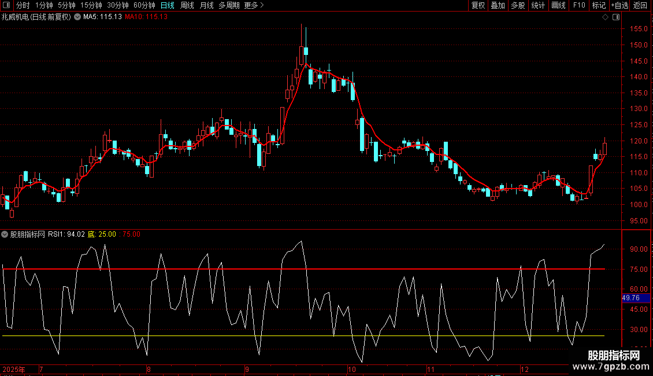Viewport: 653px width, 376px height.
Task: Click the 兆威机电(日线 前复权) title
Action: [x=36, y=17]
